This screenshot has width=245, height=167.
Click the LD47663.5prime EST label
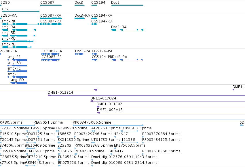pos(40,151)
